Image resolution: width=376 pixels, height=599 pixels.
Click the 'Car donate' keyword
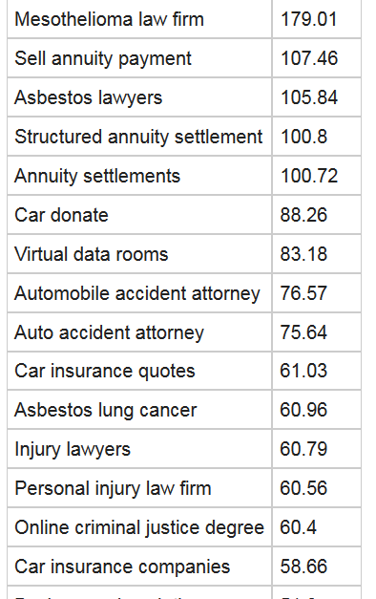(61, 215)
